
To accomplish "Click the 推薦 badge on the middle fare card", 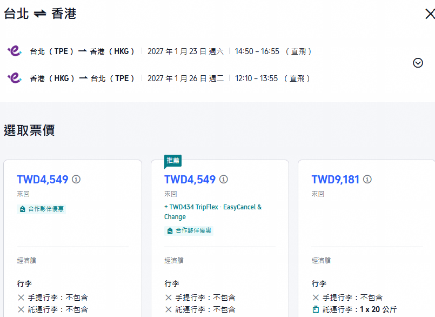I will 173,161.
